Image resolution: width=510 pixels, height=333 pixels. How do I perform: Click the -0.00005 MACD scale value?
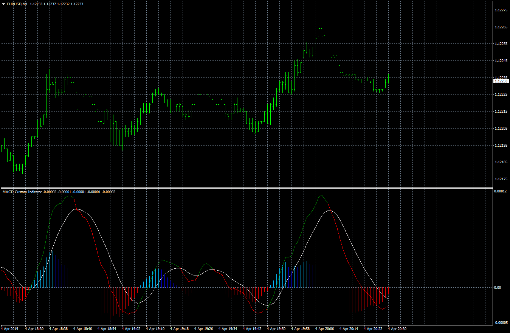tap(501, 322)
